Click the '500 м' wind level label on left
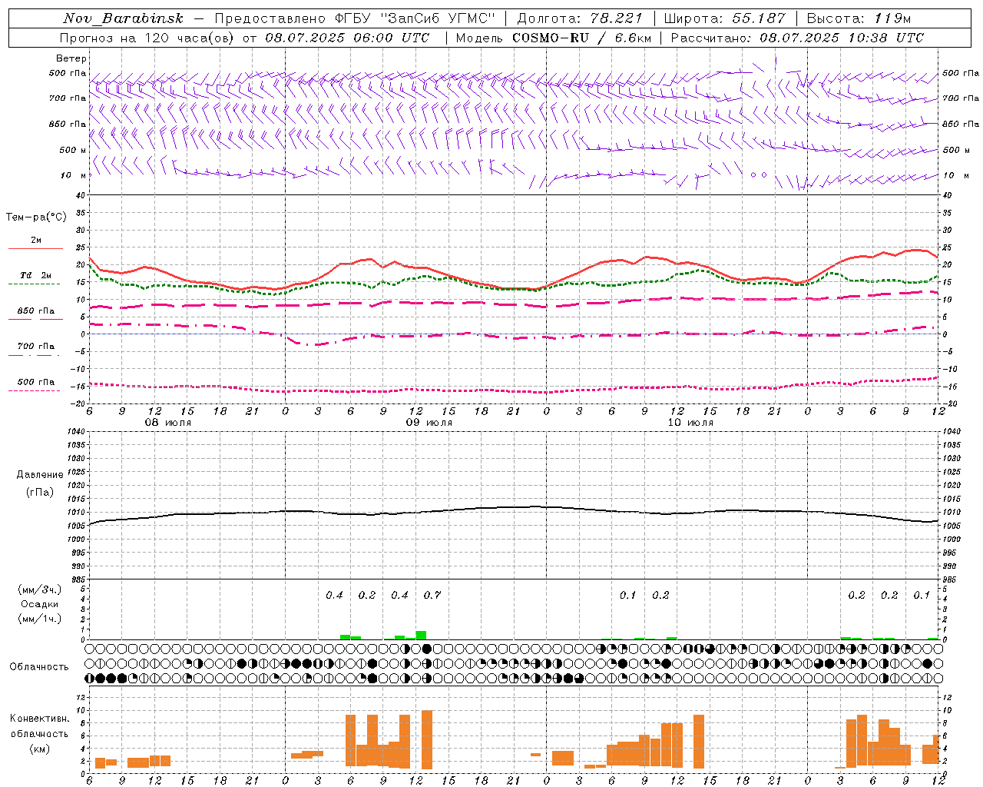The image size is (983, 787). (73, 150)
